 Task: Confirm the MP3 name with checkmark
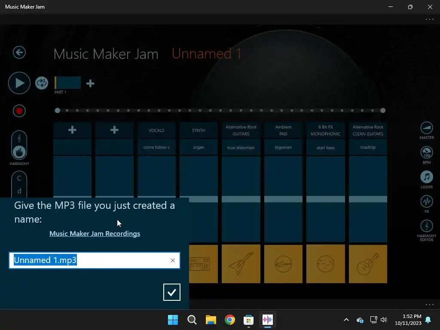[172, 292]
